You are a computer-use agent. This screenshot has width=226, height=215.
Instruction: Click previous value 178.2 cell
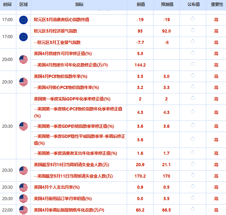(140, 176)
